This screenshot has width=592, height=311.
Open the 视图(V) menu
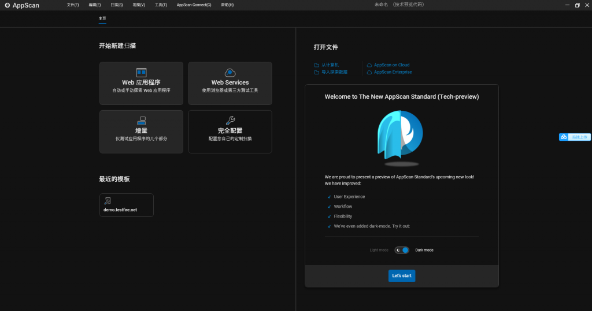tap(139, 5)
